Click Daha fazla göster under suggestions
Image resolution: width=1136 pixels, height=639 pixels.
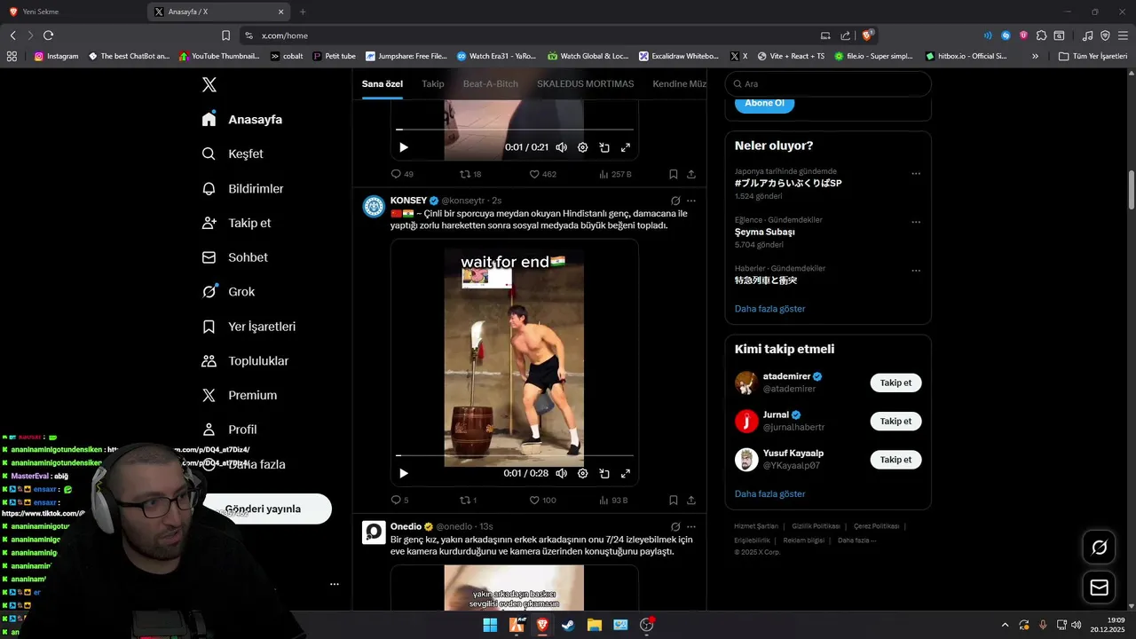(769, 493)
